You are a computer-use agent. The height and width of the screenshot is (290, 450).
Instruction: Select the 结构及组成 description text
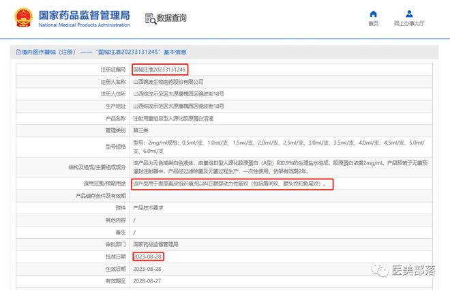point(280,167)
